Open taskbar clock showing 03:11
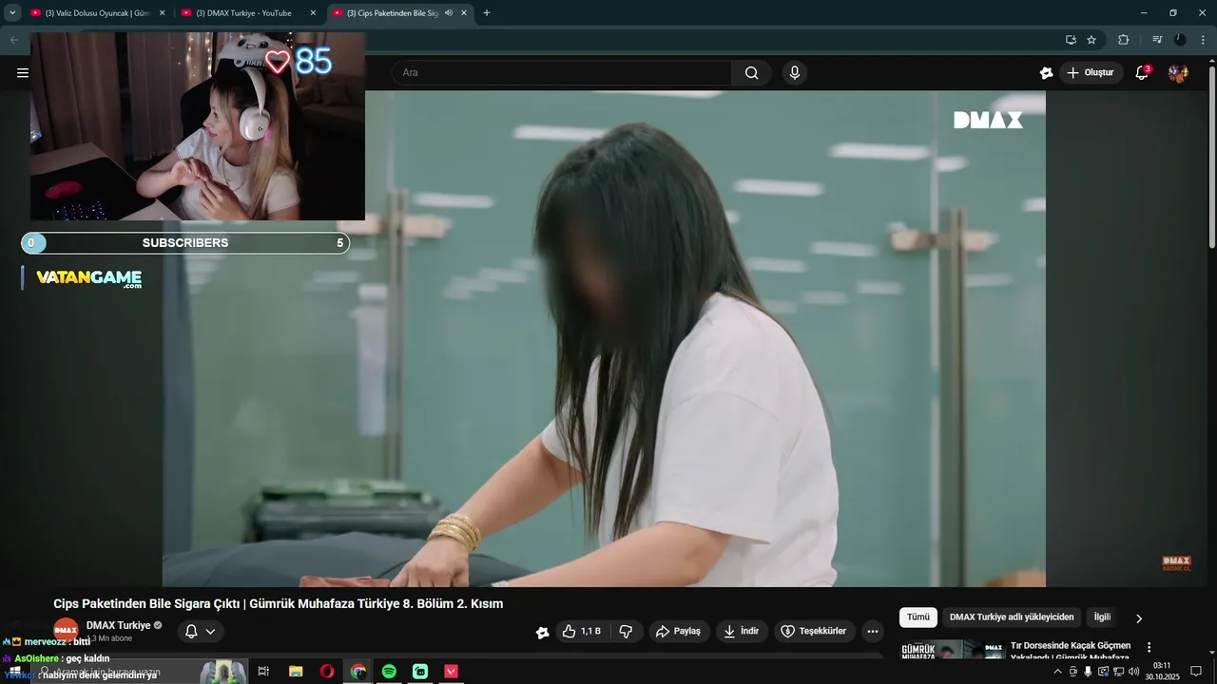The width and height of the screenshot is (1217, 684). [x=1161, y=672]
